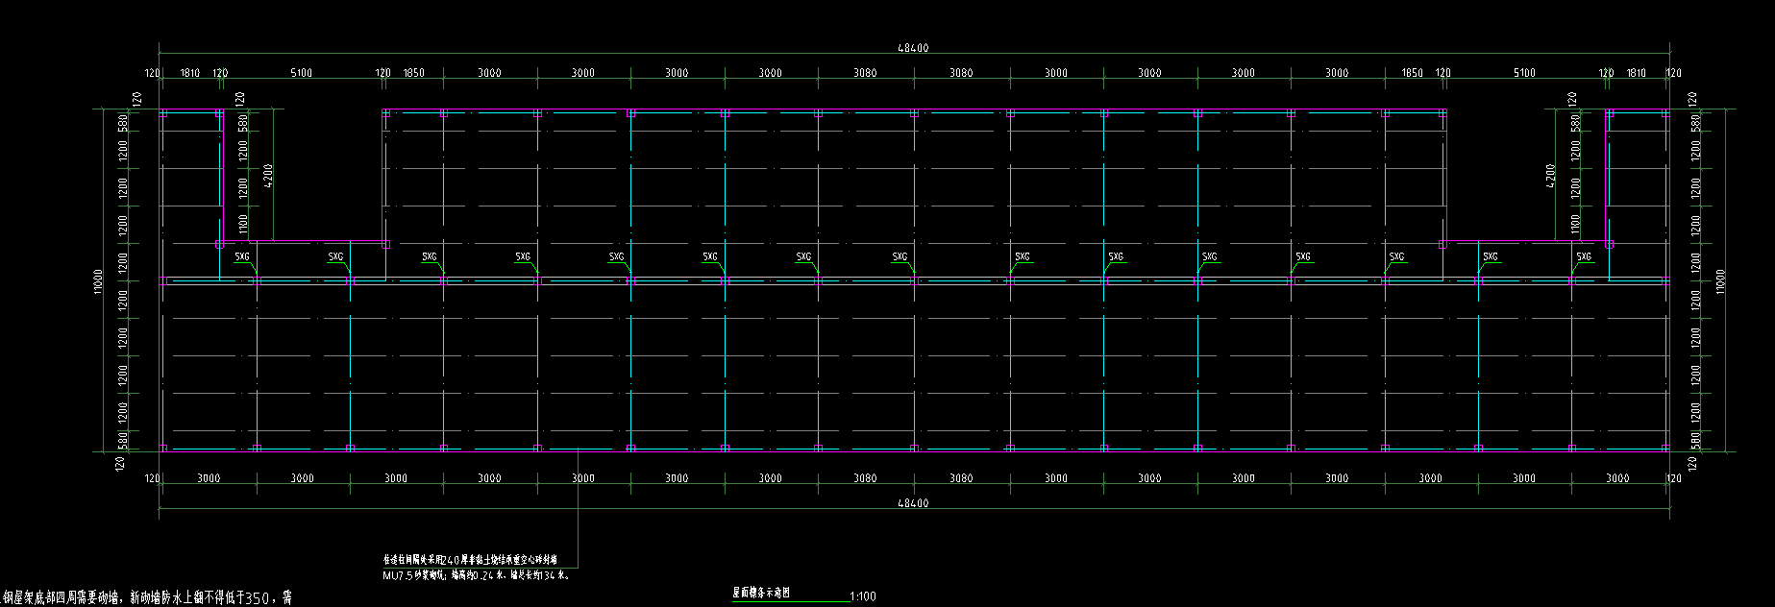Select the rightmost 3000 in the bottom dimension row

[x=1617, y=478]
